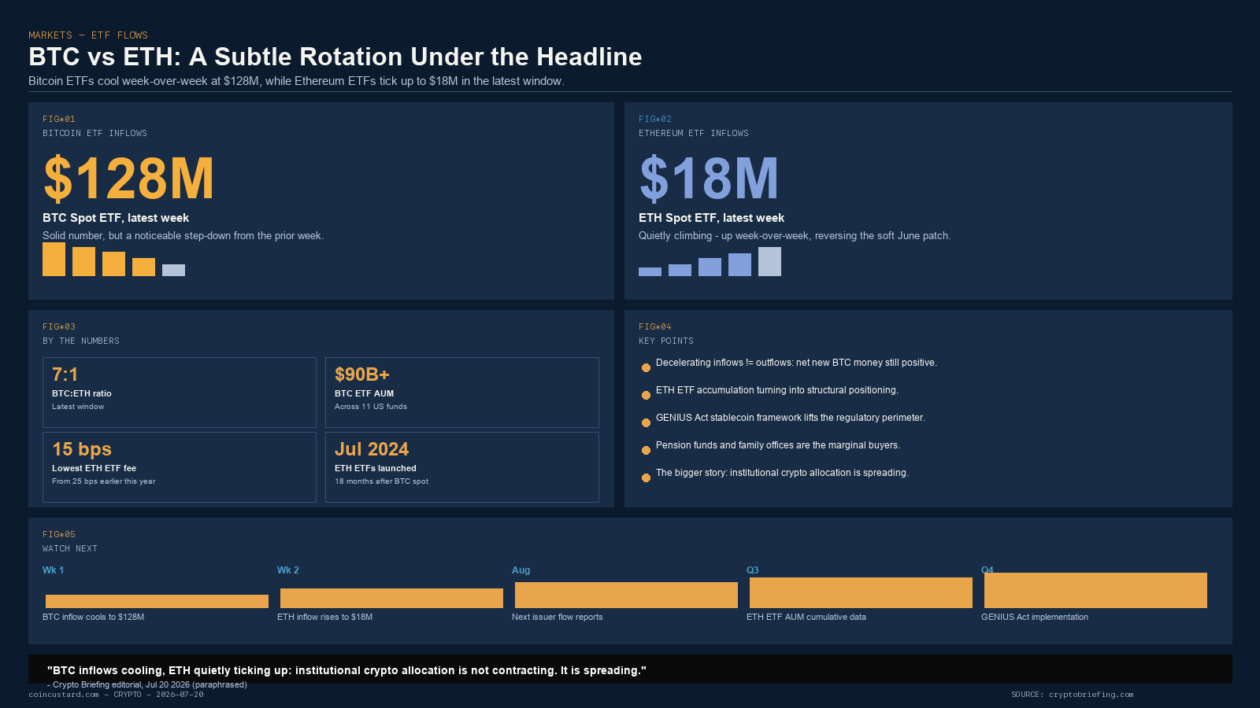
Task: Select the bullet before Decelerating inflows point
Action: [x=646, y=367]
